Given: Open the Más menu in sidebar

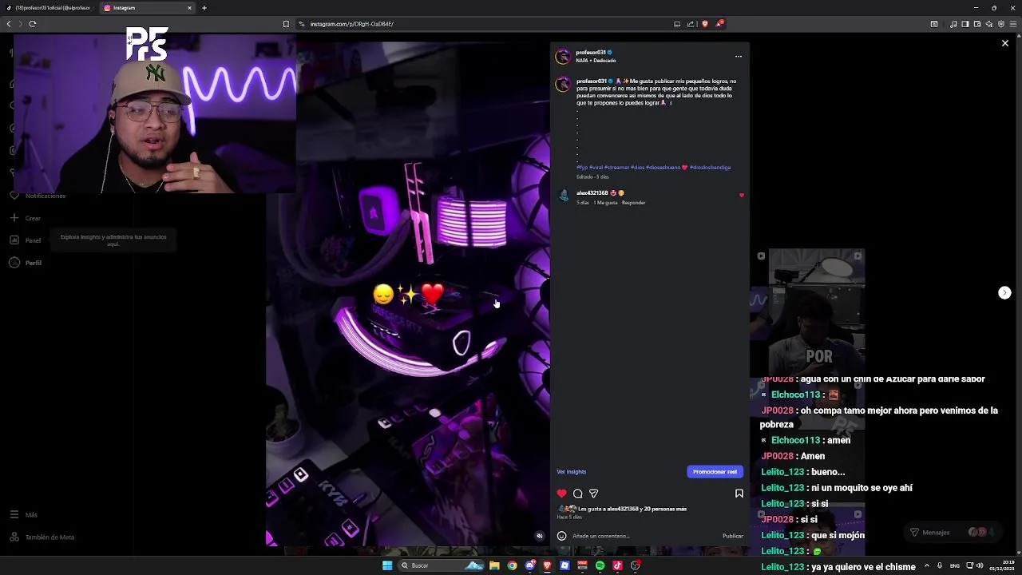Looking at the screenshot, I should 23,515.
